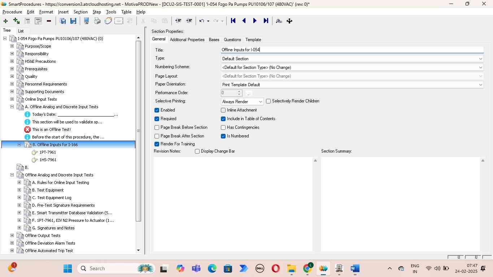Toggle the Has Contingencies checkbox
Screen dimensions: 493x277
223,127
